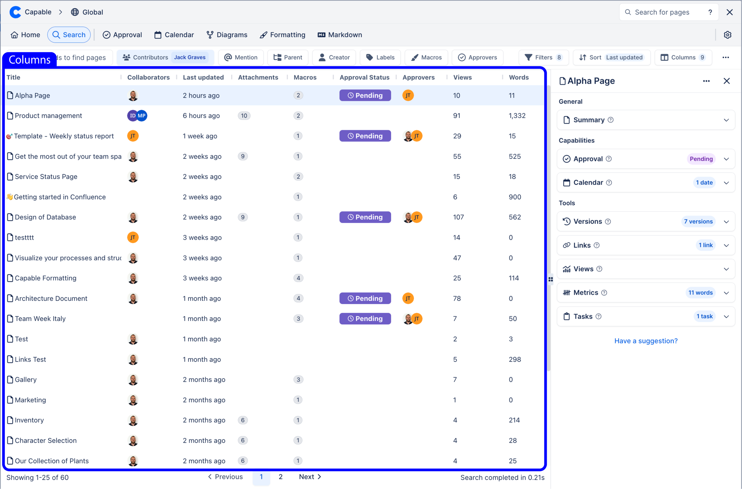The height and width of the screenshot is (489, 742).
Task: Click the Alpha Page panel more-options icon
Action: pos(706,81)
